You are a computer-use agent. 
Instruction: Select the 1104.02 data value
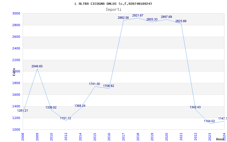coord(209,121)
